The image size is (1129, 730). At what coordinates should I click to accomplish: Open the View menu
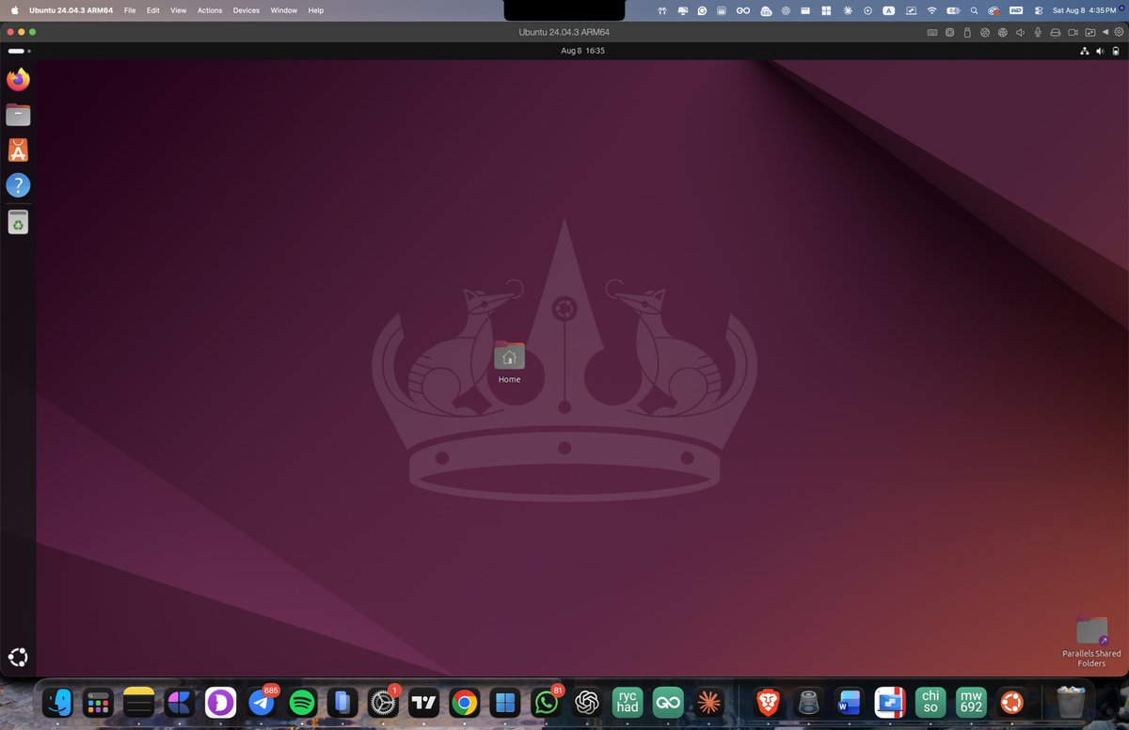pyautogui.click(x=179, y=10)
